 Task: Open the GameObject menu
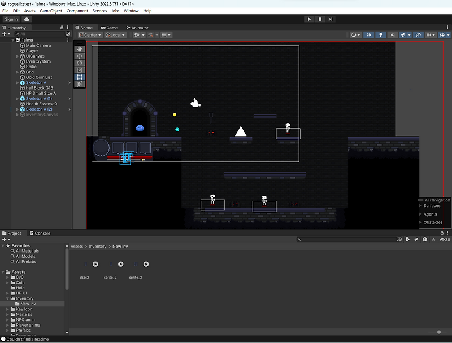51,11
